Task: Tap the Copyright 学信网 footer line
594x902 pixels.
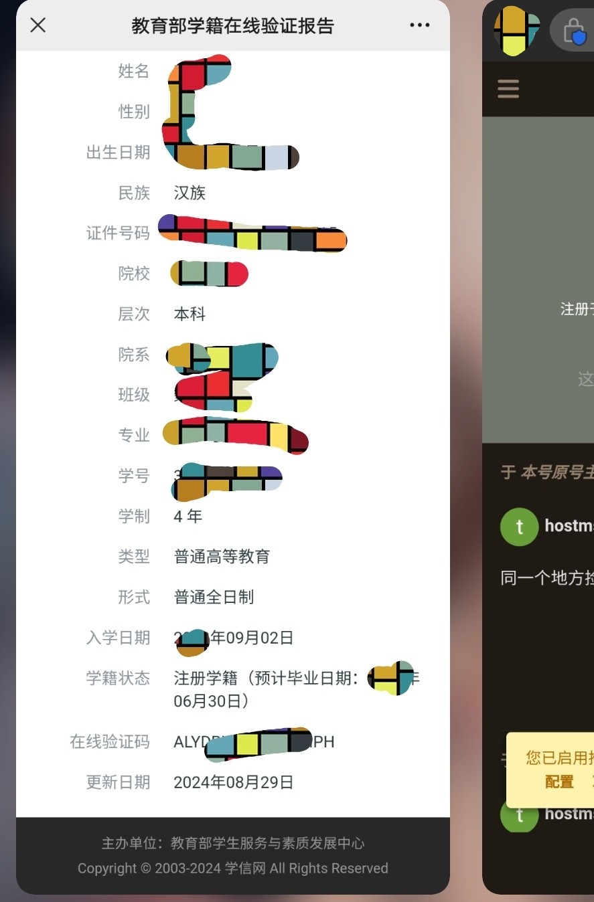Action: 233,869
